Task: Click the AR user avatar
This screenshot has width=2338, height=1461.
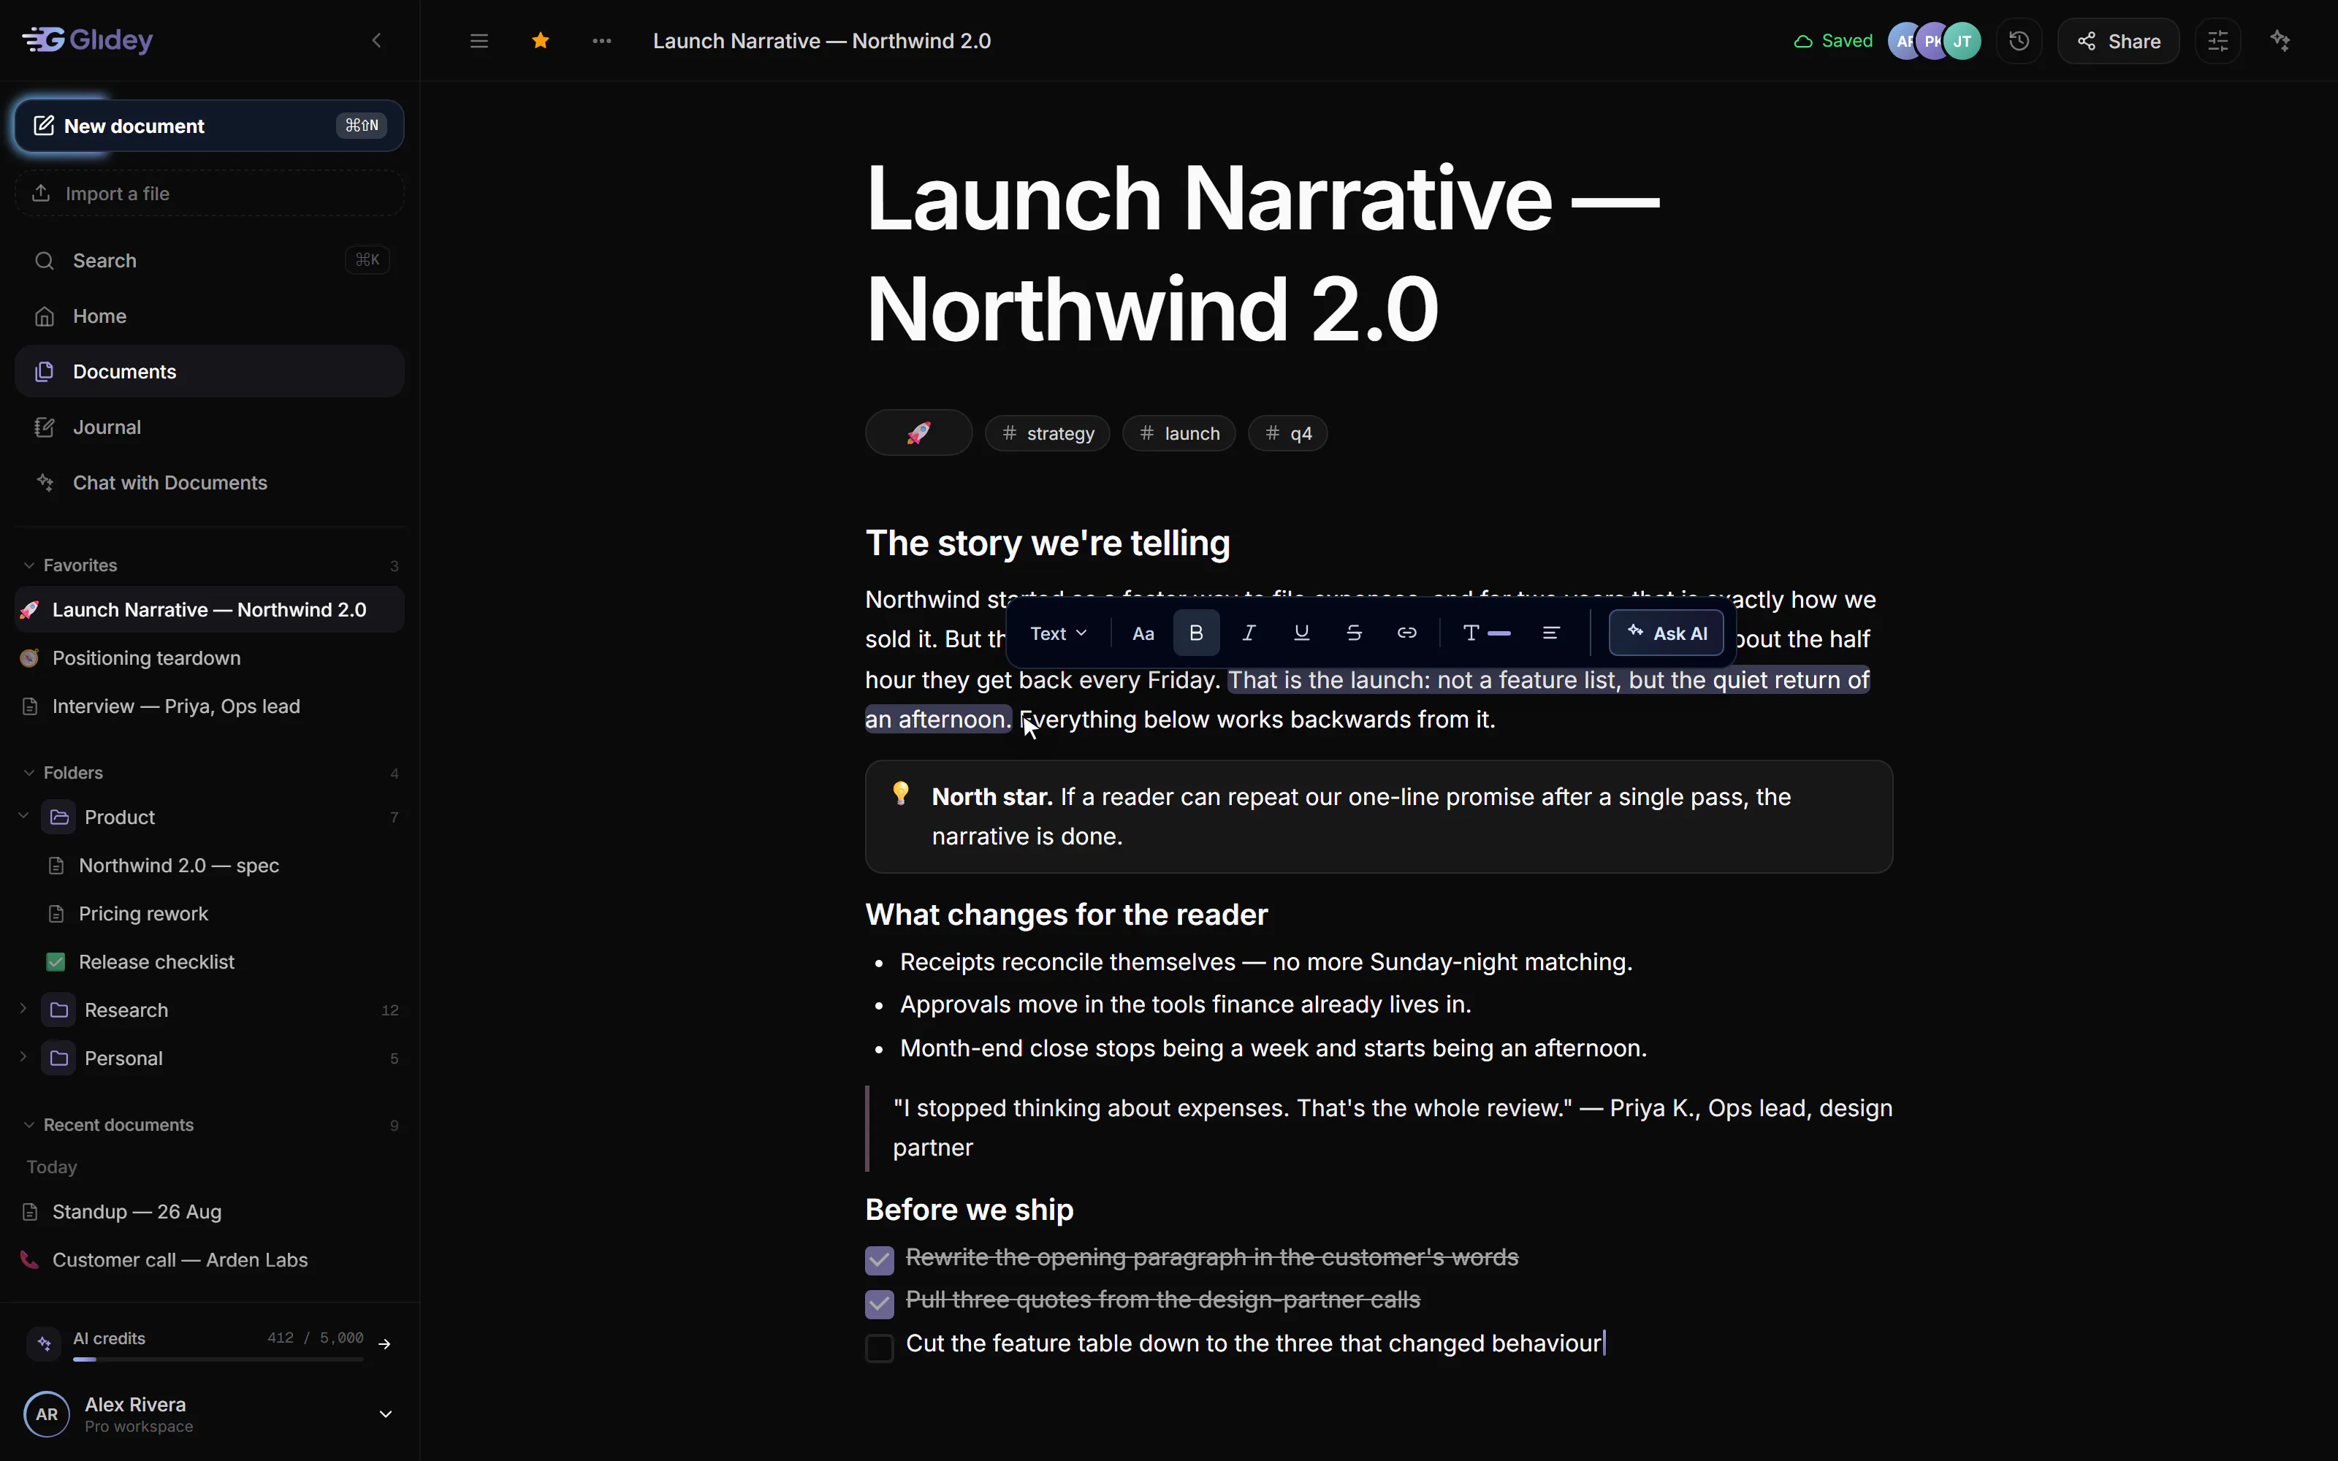Action: [46, 1415]
